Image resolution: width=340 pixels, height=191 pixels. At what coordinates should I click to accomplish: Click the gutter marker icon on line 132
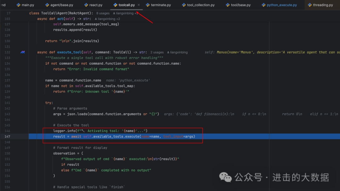pyautogui.click(x=23, y=52)
